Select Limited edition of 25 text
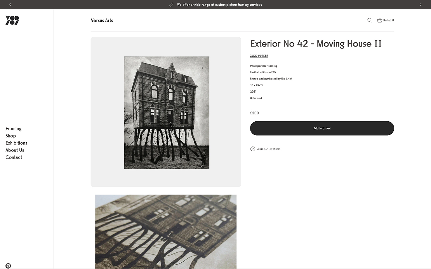This screenshot has height=269, width=431. (263, 72)
